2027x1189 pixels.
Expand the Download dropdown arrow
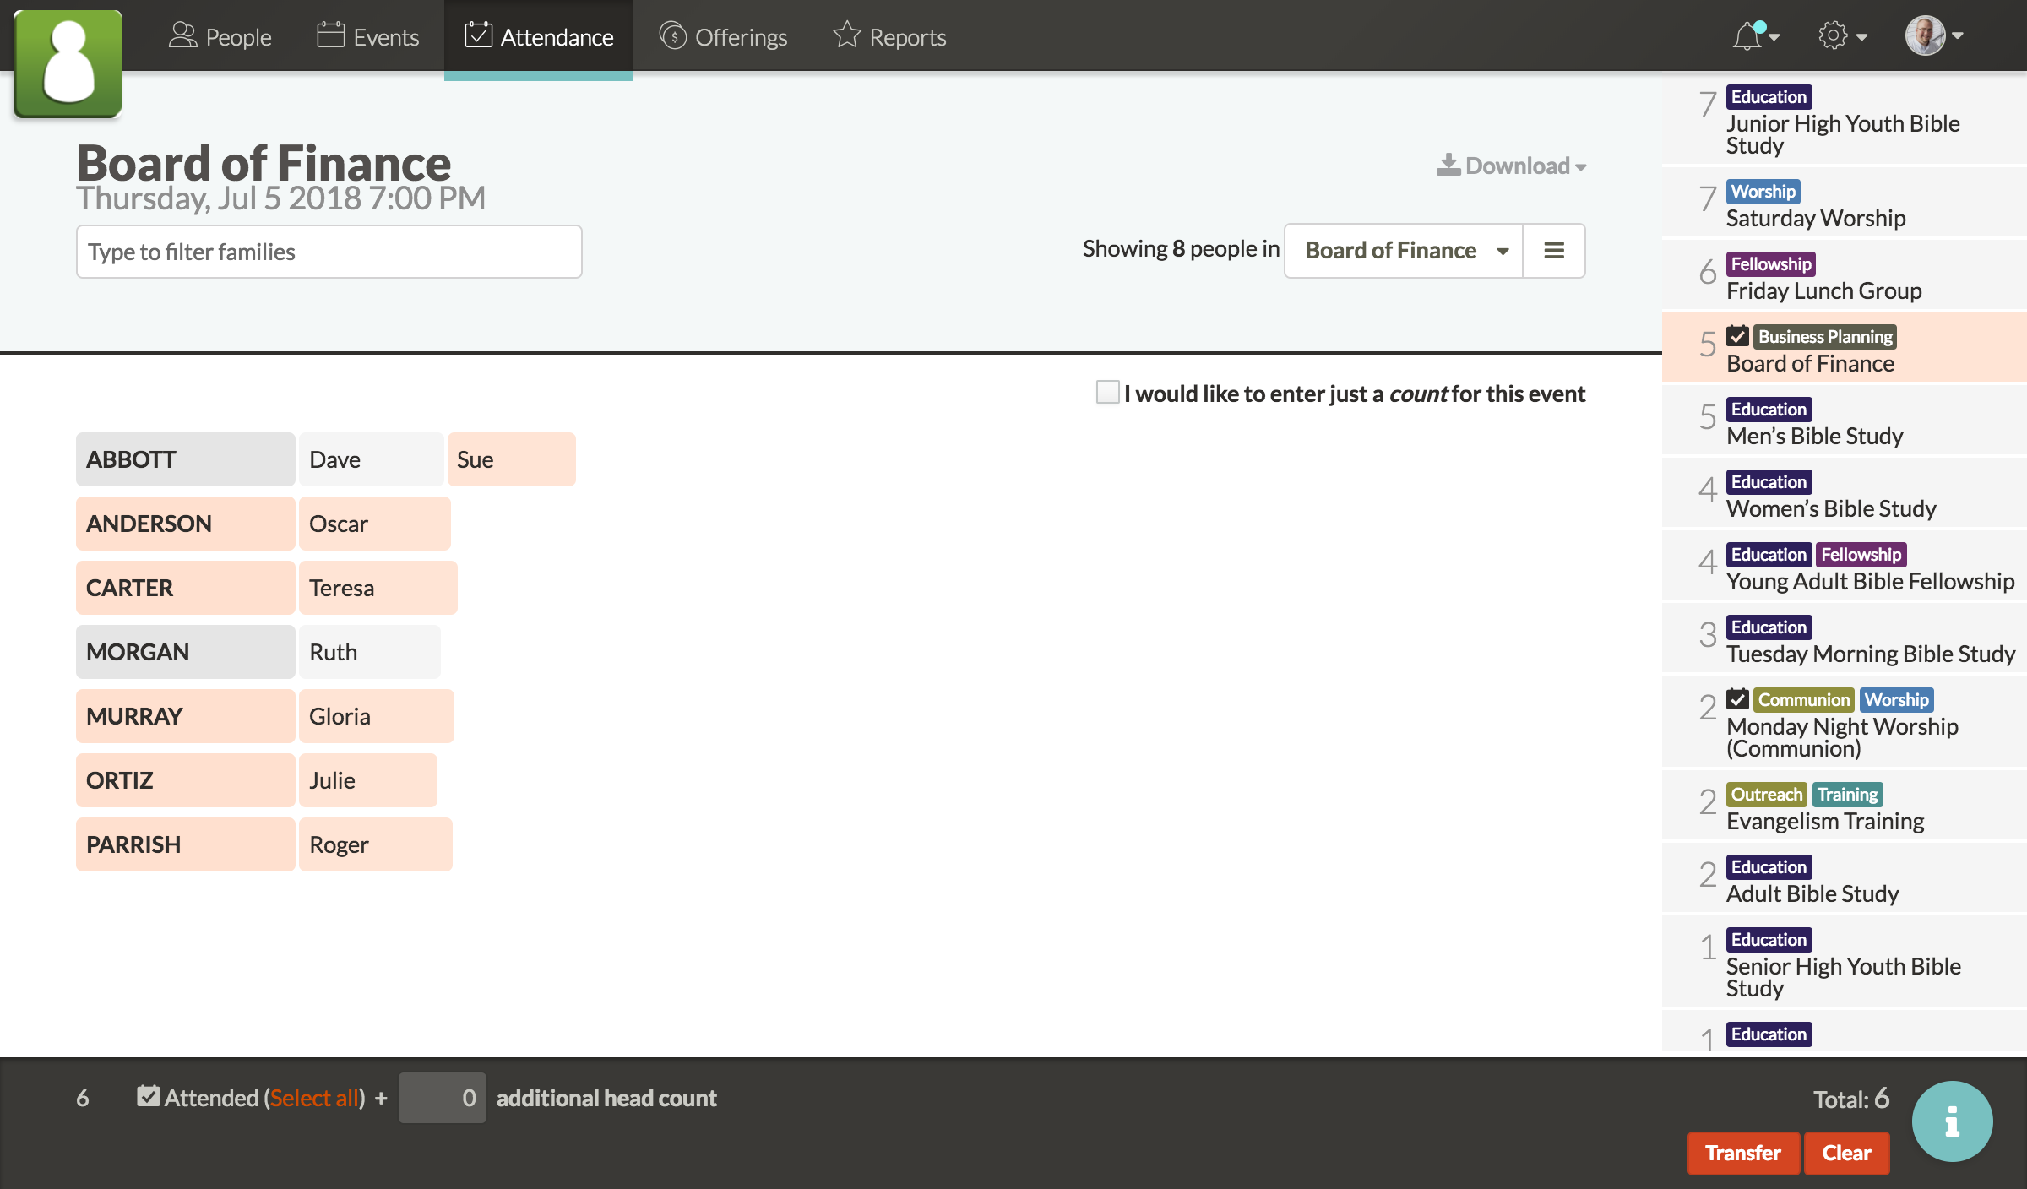point(1580,167)
